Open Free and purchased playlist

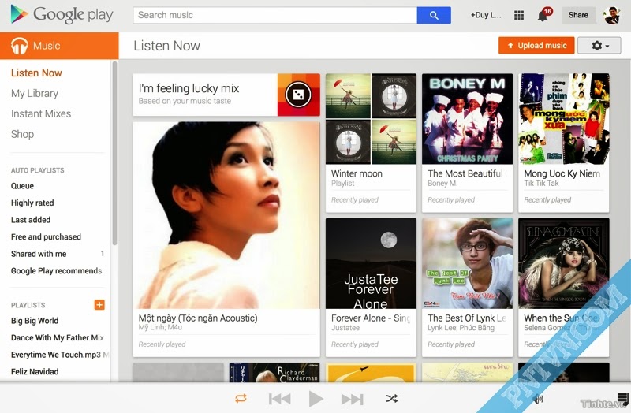(x=47, y=237)
